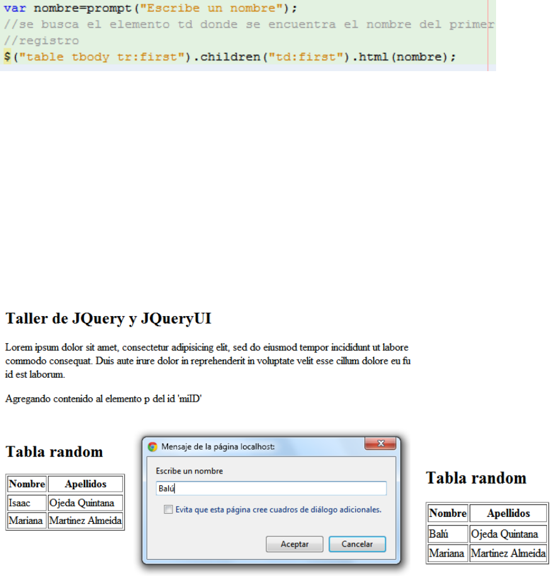This screenshot has height=576, width=554.
Task: Click the 'Balú' cell in the right table
Action: (448, 534)
